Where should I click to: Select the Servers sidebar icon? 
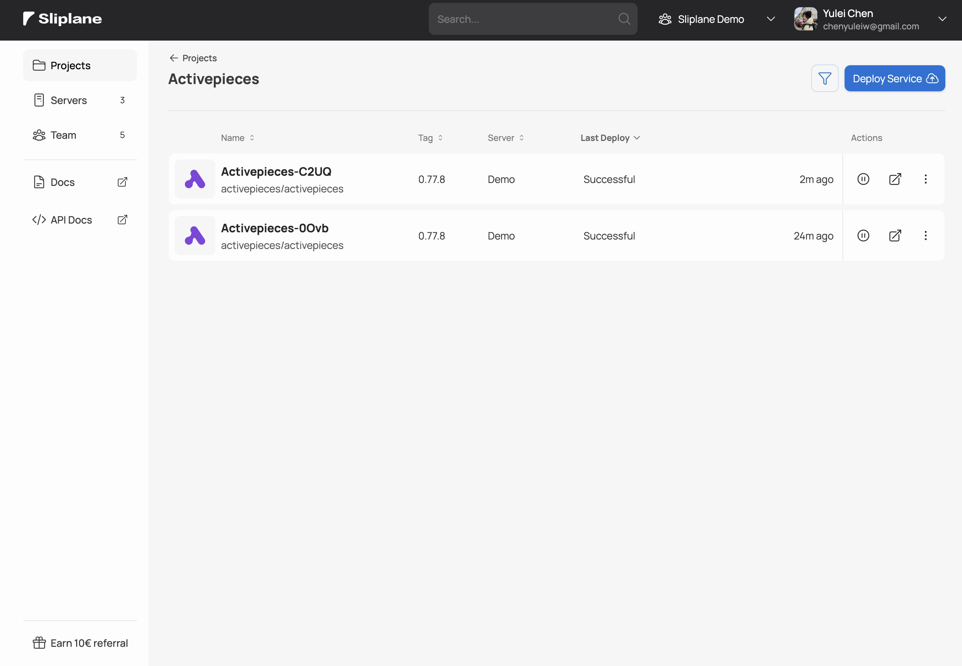coord(38,100)
